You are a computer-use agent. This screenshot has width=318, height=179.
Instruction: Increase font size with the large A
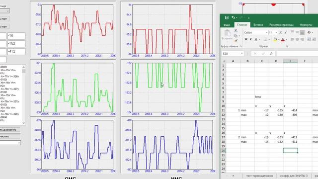[281, 32]
